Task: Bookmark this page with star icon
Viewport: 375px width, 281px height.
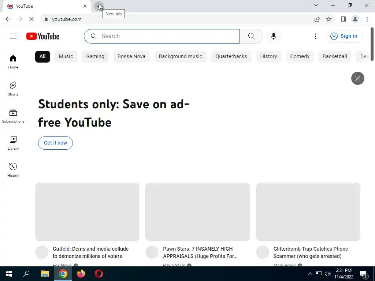Action: [329, 19]
